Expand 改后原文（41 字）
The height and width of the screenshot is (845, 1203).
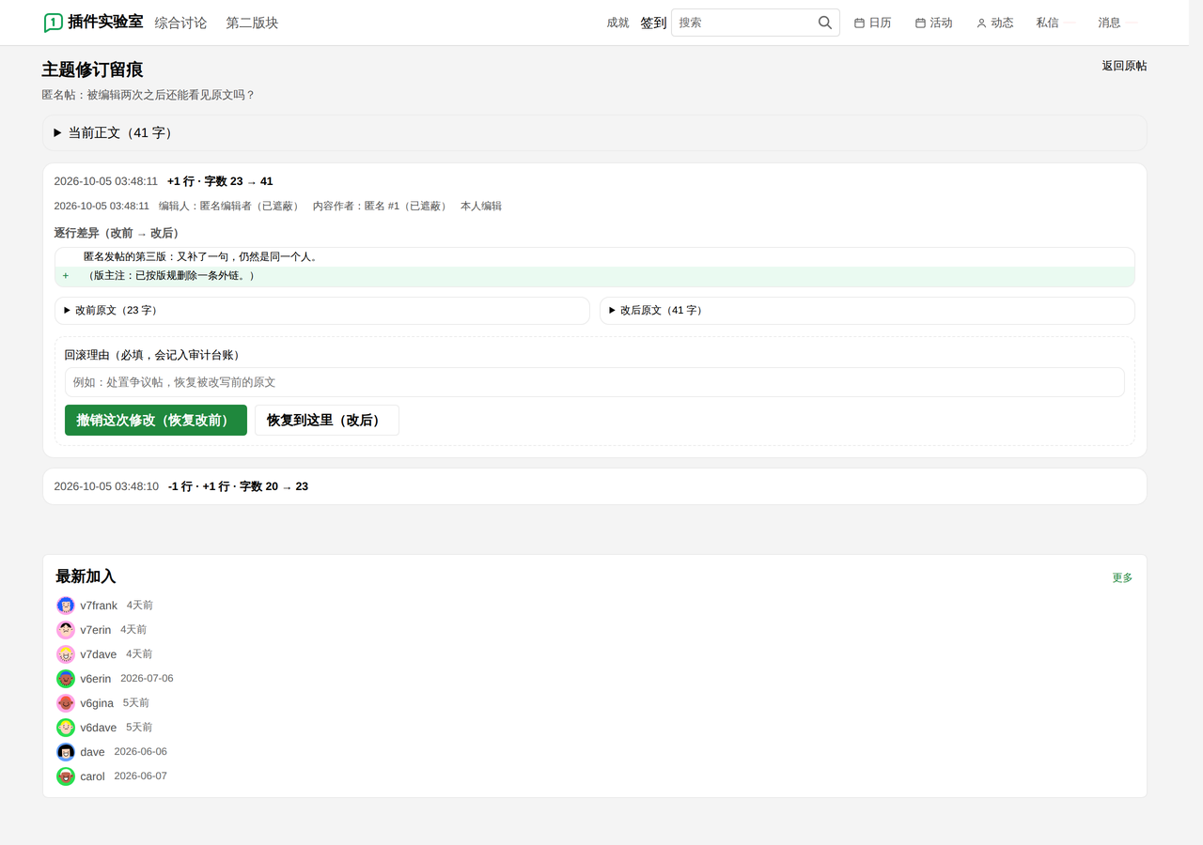click(x=867, y=311)
